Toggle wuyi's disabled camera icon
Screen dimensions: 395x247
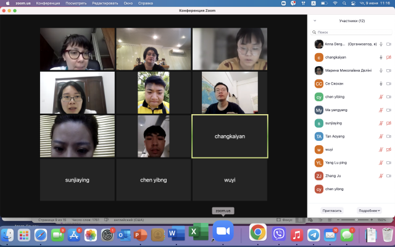[389, 149]
